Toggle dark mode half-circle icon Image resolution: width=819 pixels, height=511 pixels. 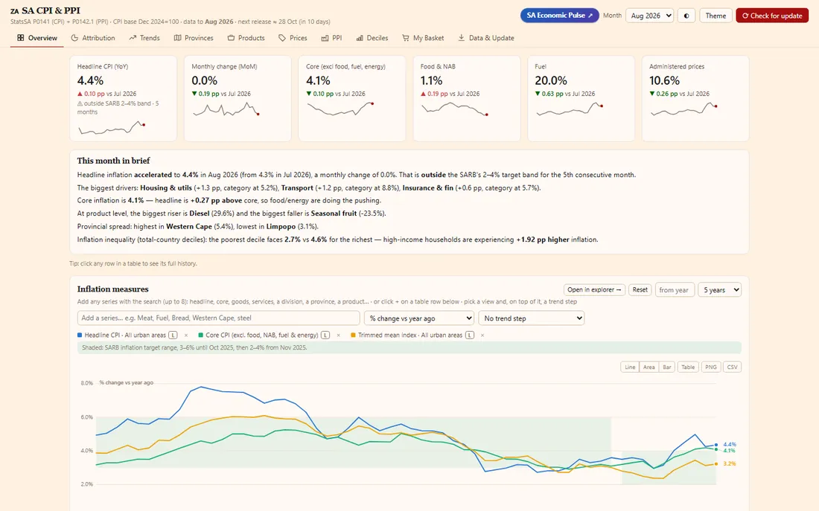pyautogui.click(x=686, y=16)
